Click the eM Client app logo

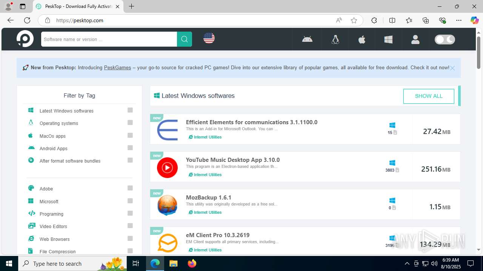point(167,243)
